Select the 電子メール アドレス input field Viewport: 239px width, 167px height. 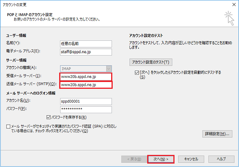[x=86, y=51]
